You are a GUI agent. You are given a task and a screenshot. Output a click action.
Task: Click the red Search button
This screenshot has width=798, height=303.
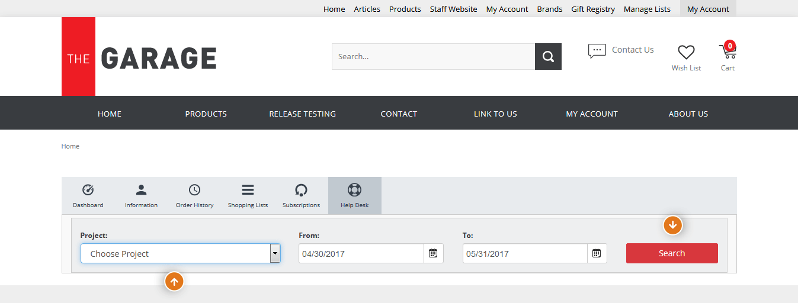point(672,253)
